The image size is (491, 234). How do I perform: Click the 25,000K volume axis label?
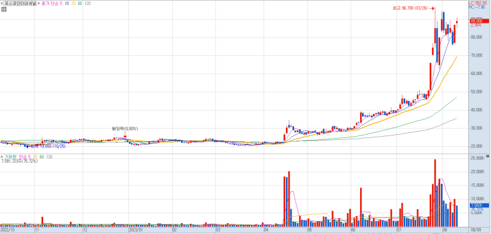pyautogui.click(x=477, y=158)
